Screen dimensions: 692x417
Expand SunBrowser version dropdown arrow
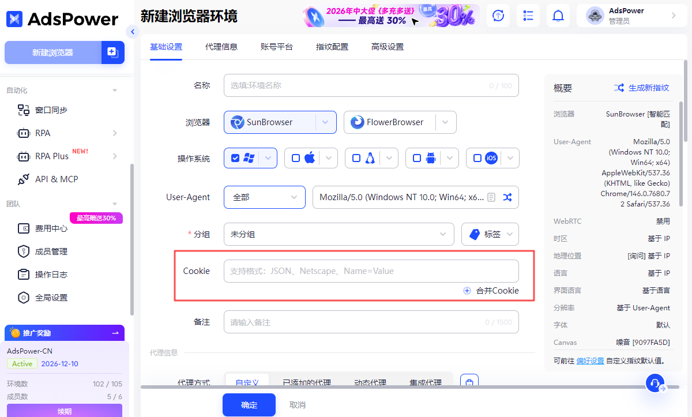pos(326,122)
